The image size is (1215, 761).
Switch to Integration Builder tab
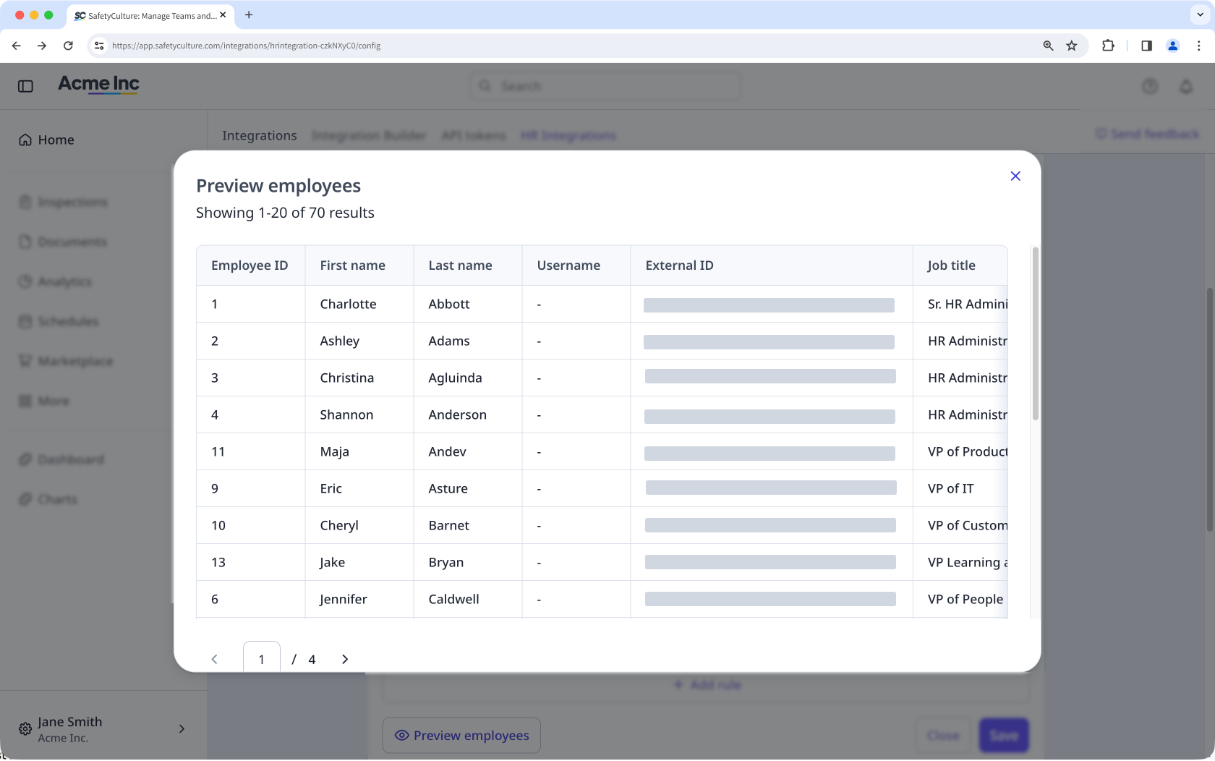click(369, 135)
